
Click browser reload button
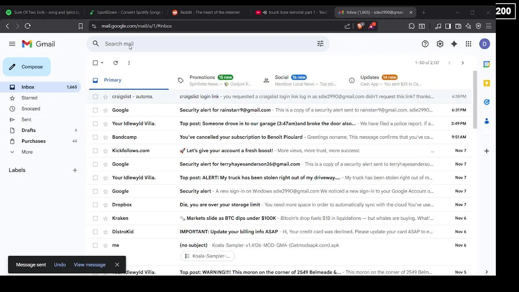[28, 26]
